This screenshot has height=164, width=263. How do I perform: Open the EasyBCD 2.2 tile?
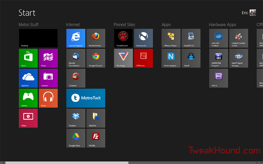(x=191, y=38)
